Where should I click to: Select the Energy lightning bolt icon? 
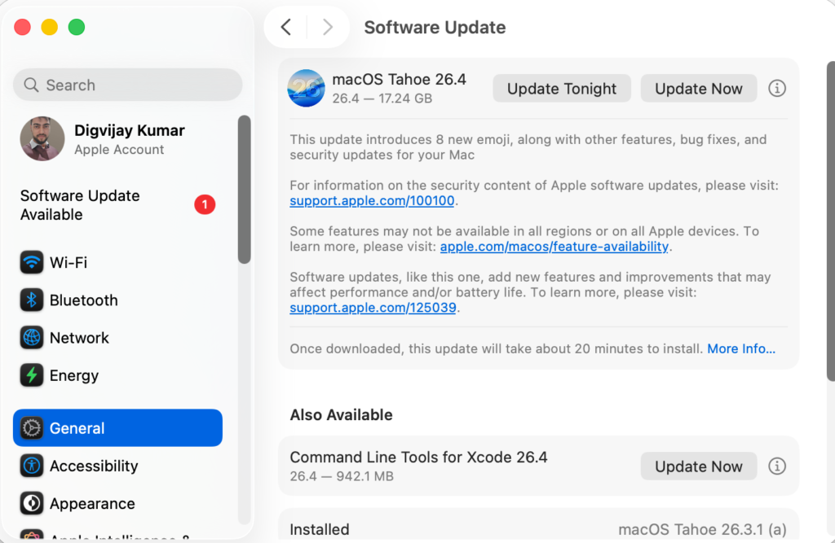(x=32, y=375)
